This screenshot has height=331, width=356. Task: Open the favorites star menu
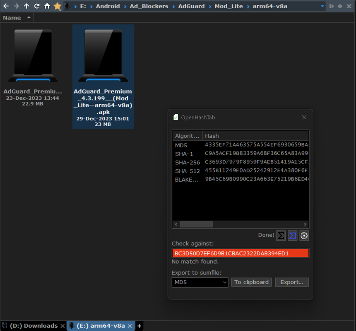pos(58,6)
